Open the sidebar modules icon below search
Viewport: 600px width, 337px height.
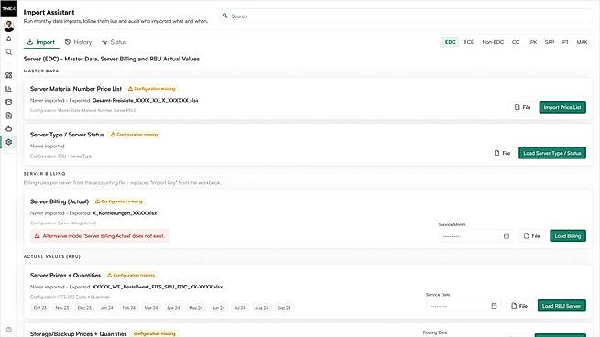(9, 75)
